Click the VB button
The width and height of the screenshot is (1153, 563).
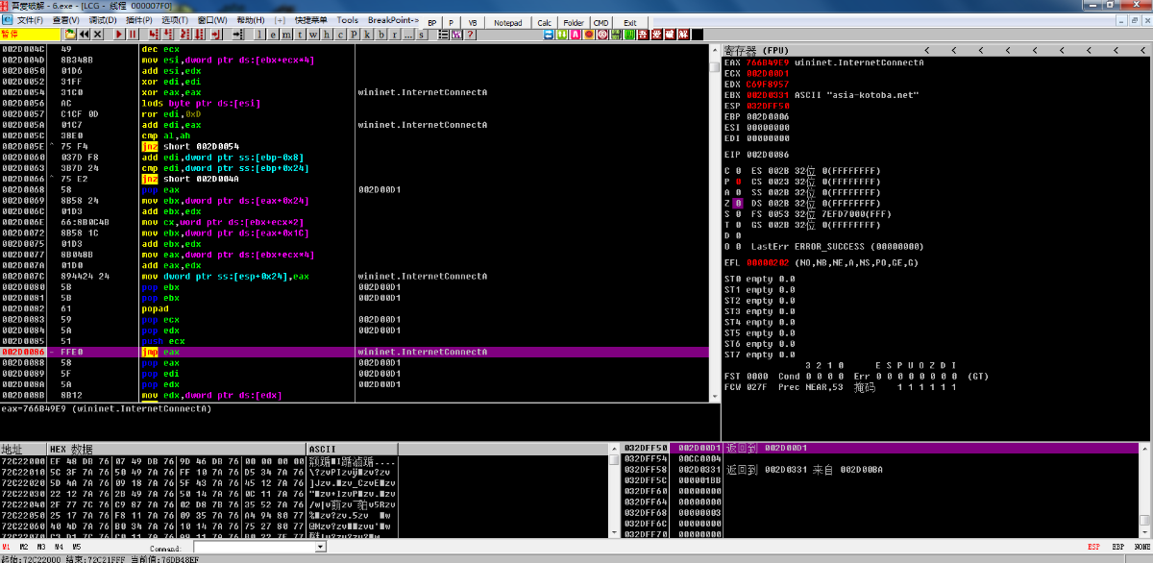tap(473, 21)
